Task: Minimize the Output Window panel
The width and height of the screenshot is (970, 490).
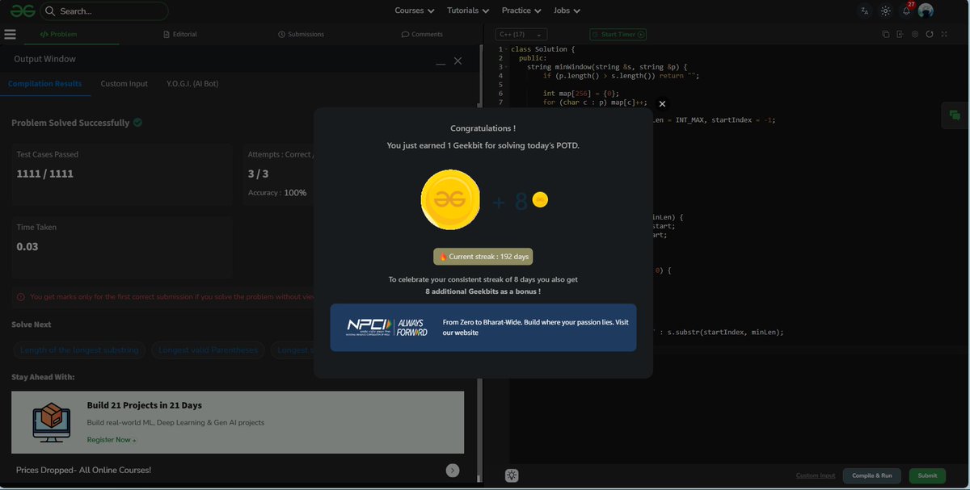Action: 441,62
